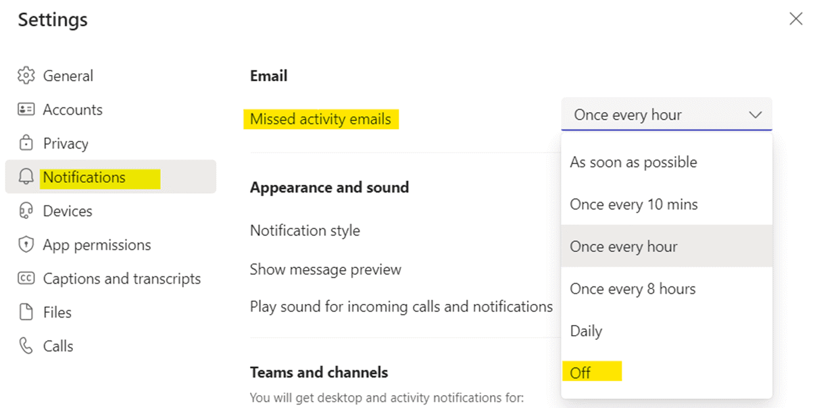This screenshot has height=408, width=813.
Task: Click the General gear icon
Action: (26, 76)
